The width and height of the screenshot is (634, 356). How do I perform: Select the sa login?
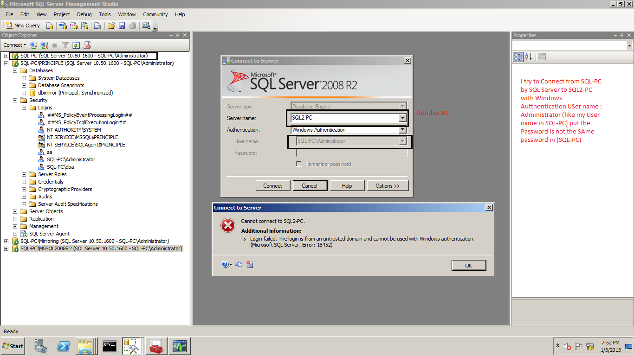(x=49, y=152)
